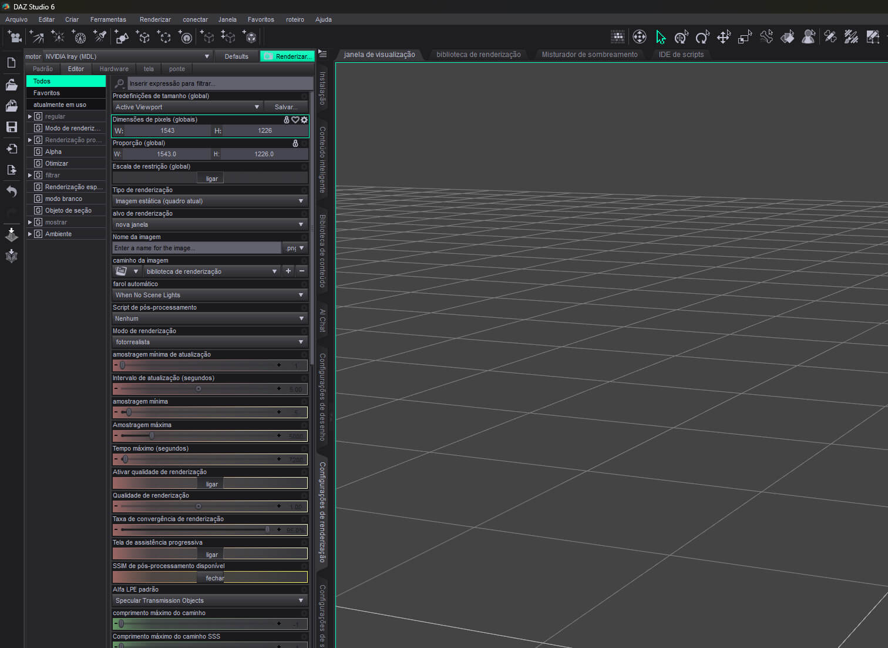The height and width of the screenshot is (648, 888).
Task: Open the .png file format dropdown
Action: 295,248
